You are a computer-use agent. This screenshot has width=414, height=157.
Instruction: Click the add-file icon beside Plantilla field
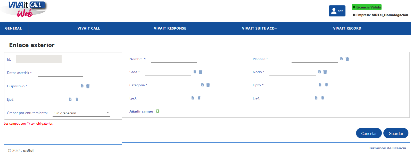click(342, 59)
